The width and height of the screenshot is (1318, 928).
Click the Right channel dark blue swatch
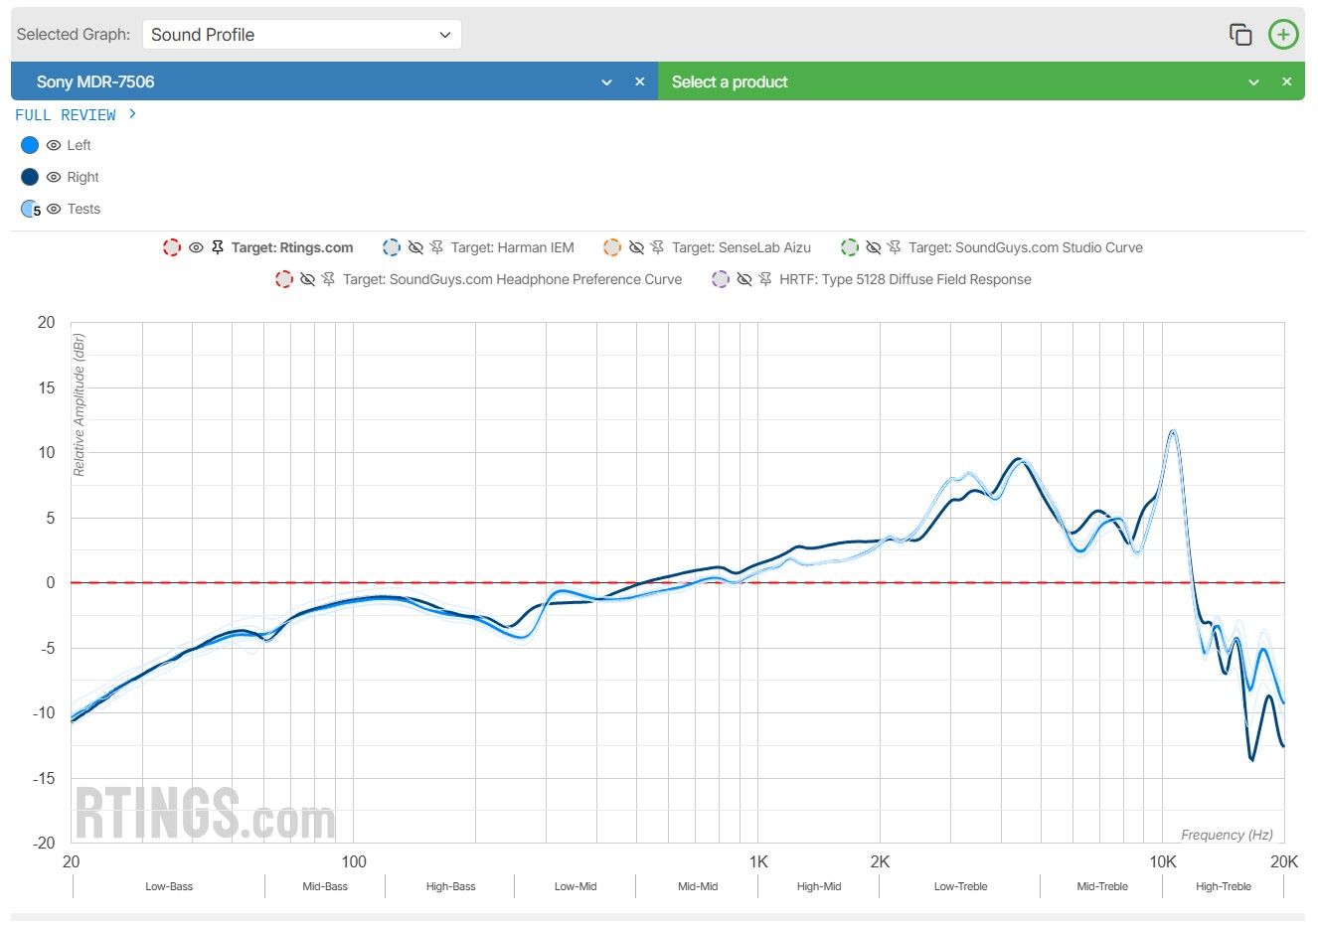30,177
